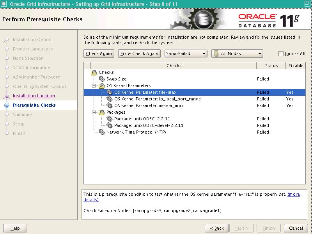
Task: Click the Status column header
Action: coord(271,66)
